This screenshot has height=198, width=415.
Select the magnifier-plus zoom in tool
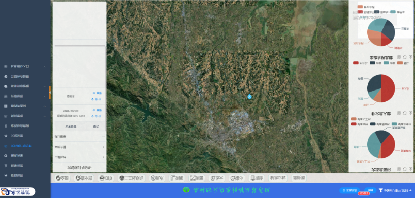(x=216, y=178)
